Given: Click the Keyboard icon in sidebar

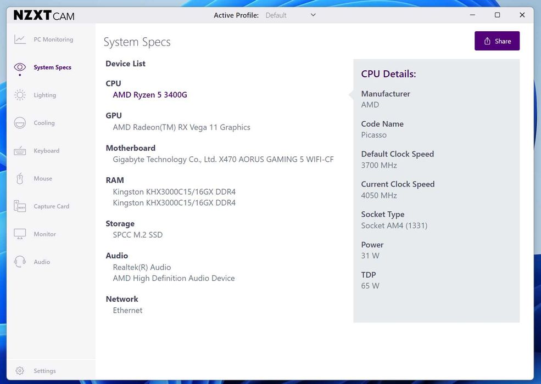Looking at the screenshot, I should (x=20, y=151).
